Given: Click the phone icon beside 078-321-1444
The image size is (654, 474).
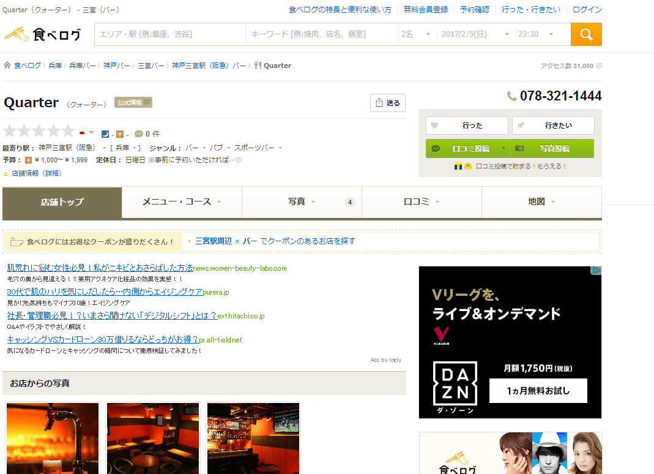Looking at the screenshot, I should coord(512,96).
